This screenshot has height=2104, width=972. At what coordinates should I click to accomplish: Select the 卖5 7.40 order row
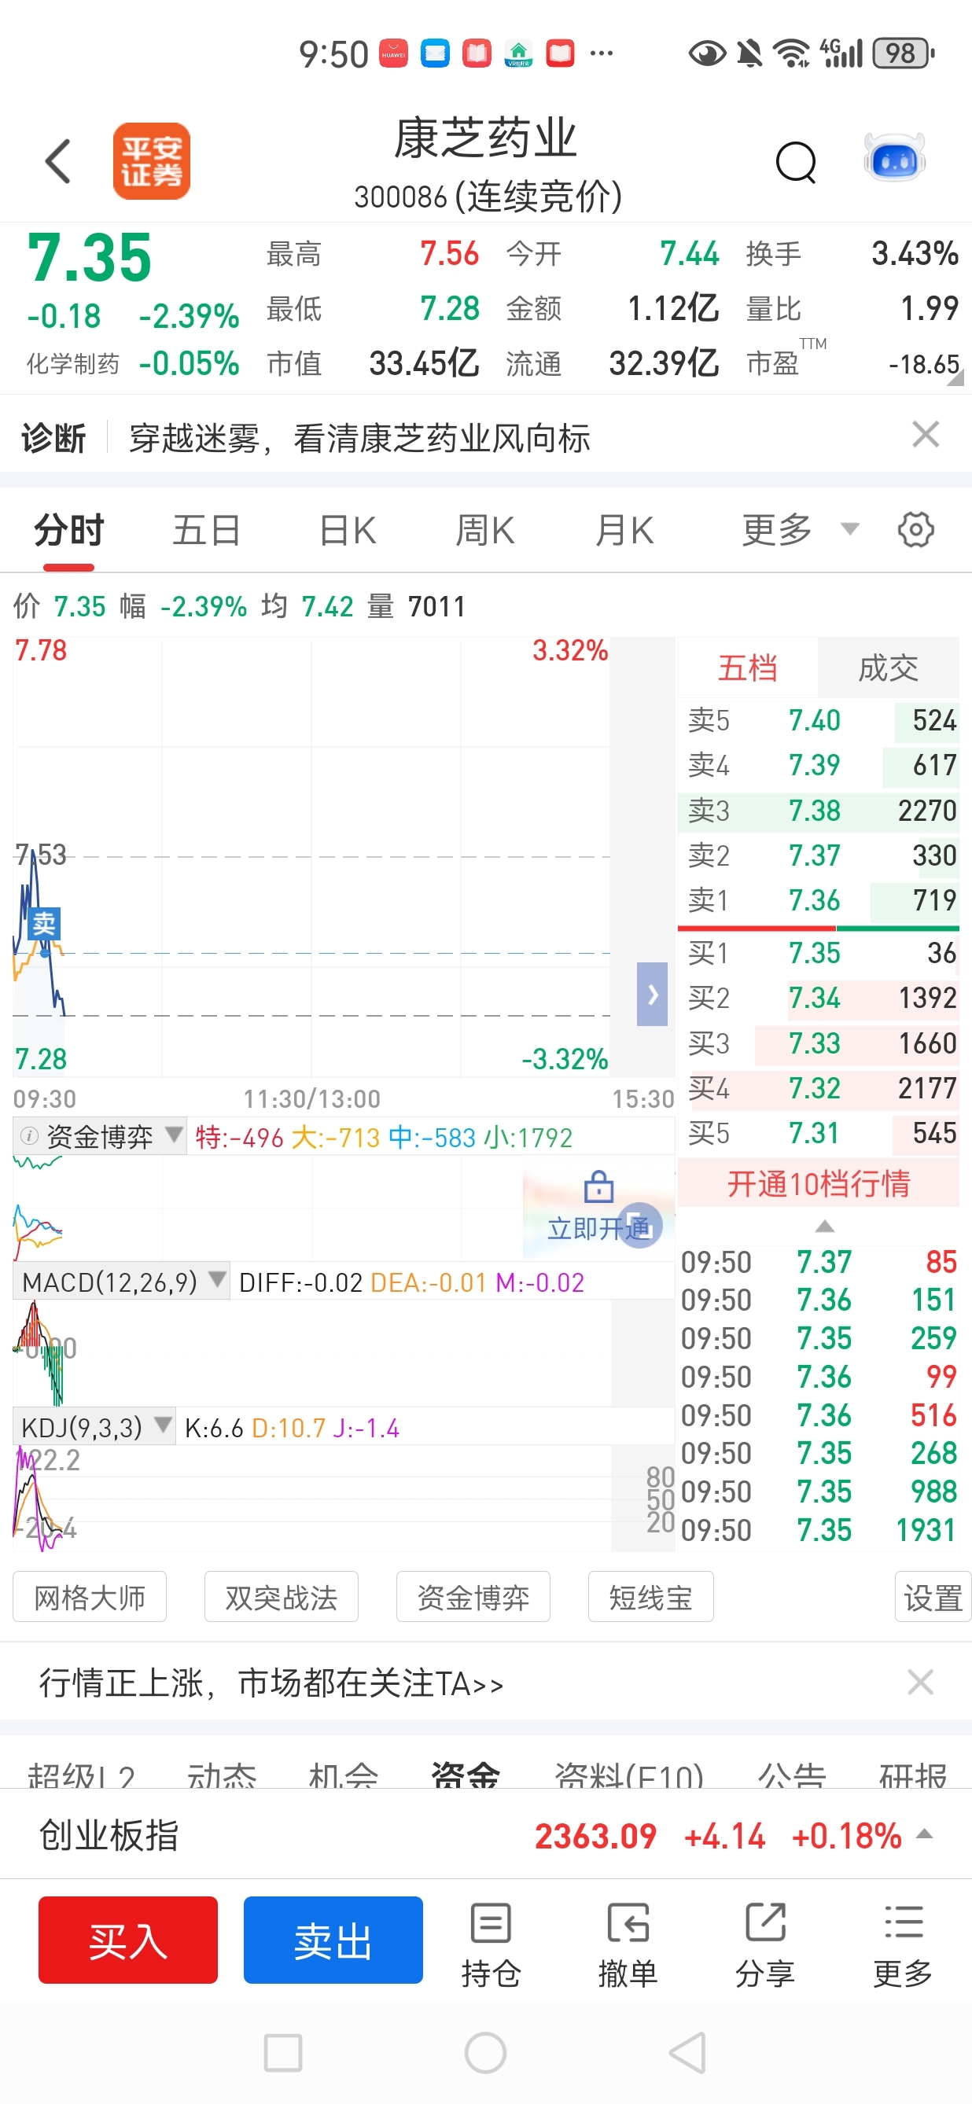click(x=819, y=720)
